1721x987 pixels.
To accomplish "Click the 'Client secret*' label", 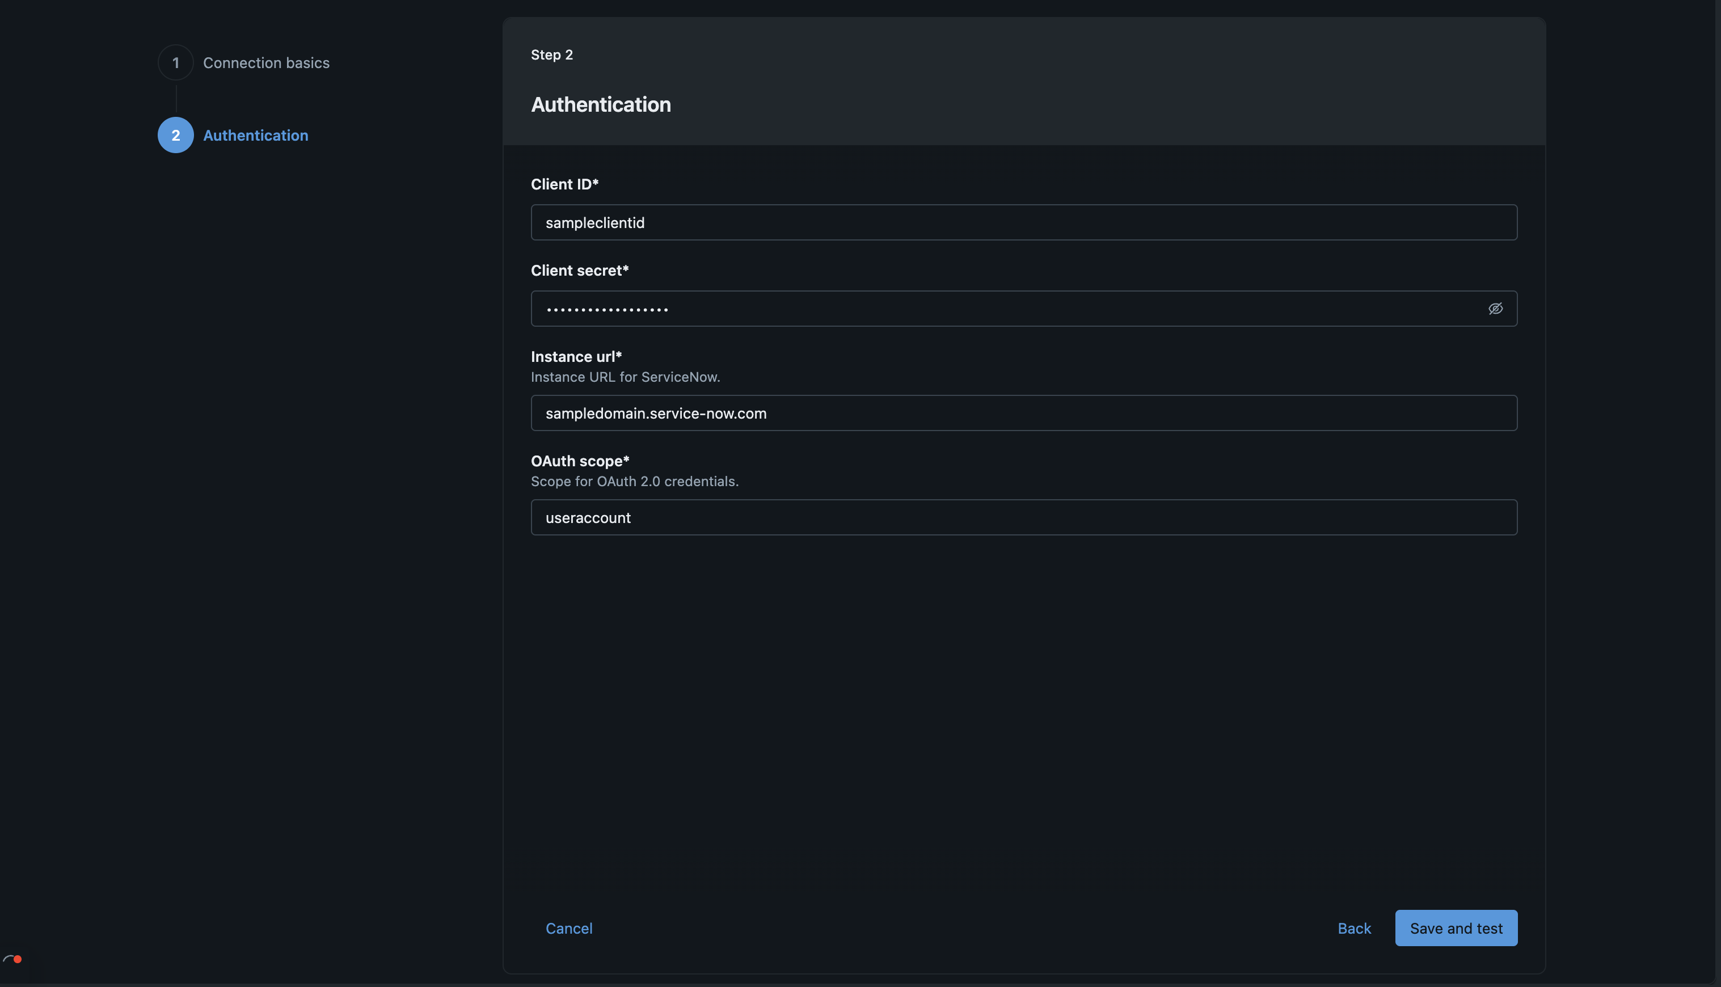I will [580, 271].
